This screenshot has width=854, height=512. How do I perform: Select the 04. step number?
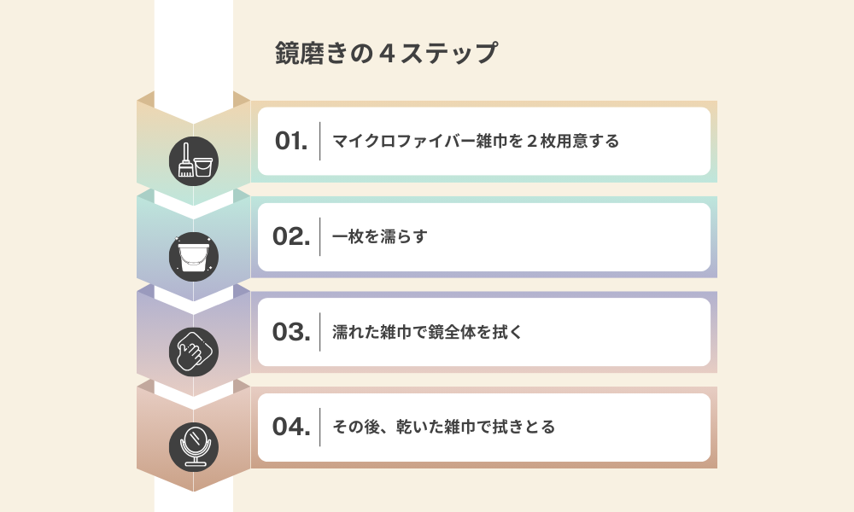tap(291, 428)
